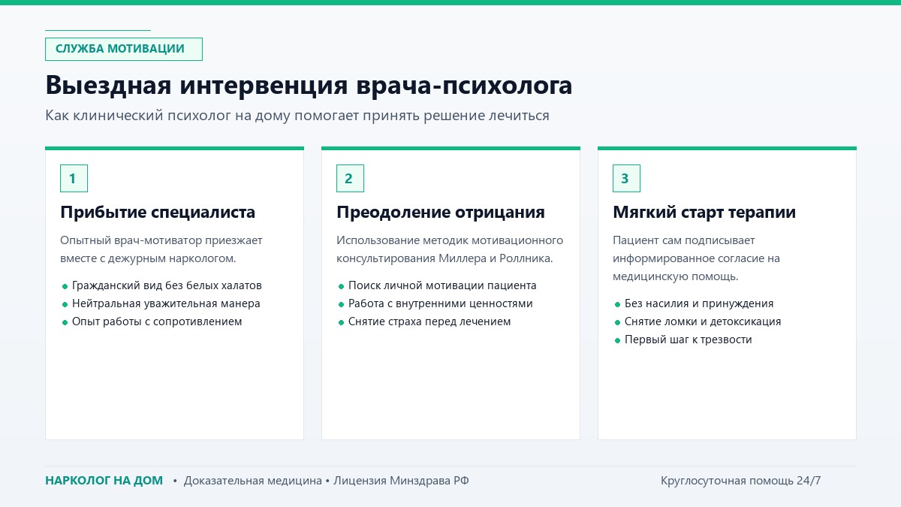The height and width of the screenshot is (507, 901).
Task: Click the line 'вместе с дежурным наркологом.'
Action: [x=149, y=258]
